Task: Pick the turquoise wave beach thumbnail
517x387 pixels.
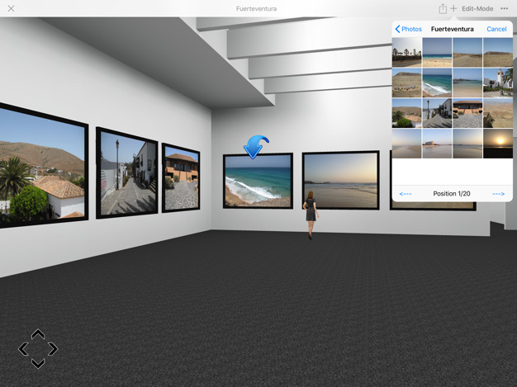Action: (x=437, y=83)
